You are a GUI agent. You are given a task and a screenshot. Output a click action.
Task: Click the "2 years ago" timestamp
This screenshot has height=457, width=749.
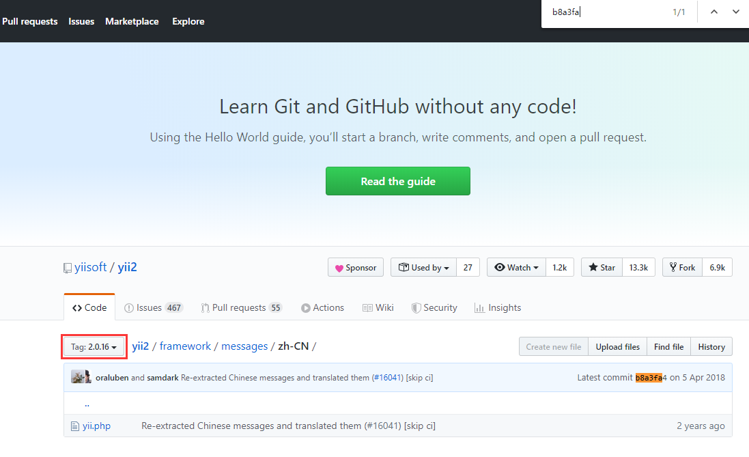tap(701, 426)
